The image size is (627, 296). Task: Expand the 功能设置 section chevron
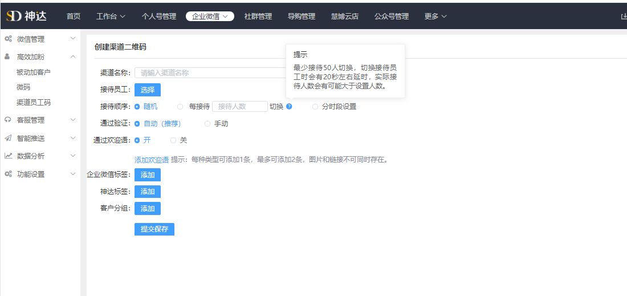[x=73, y=174]
